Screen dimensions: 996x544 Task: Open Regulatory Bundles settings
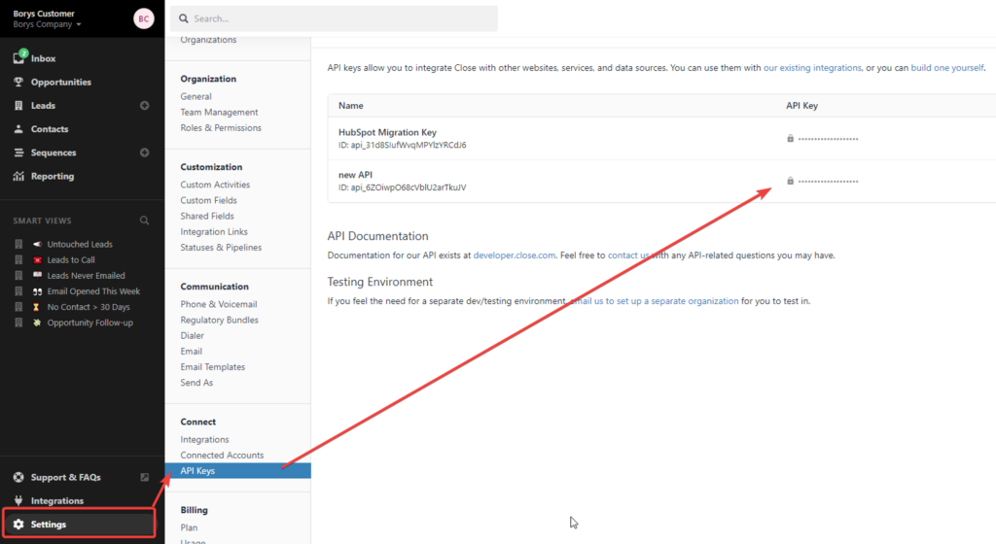click(219, 321)
